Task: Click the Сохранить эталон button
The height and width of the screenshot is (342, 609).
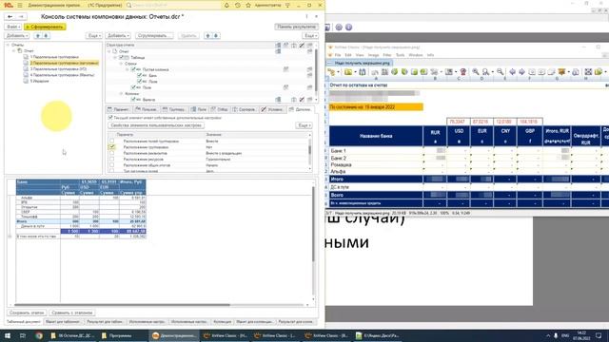Action: coord(27,313)
